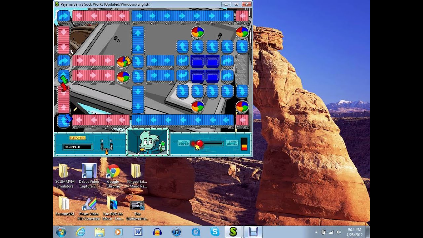This screenshot has height=238, width=423.
Task: Click the gray metal block tile
Action: coord(242,69)
